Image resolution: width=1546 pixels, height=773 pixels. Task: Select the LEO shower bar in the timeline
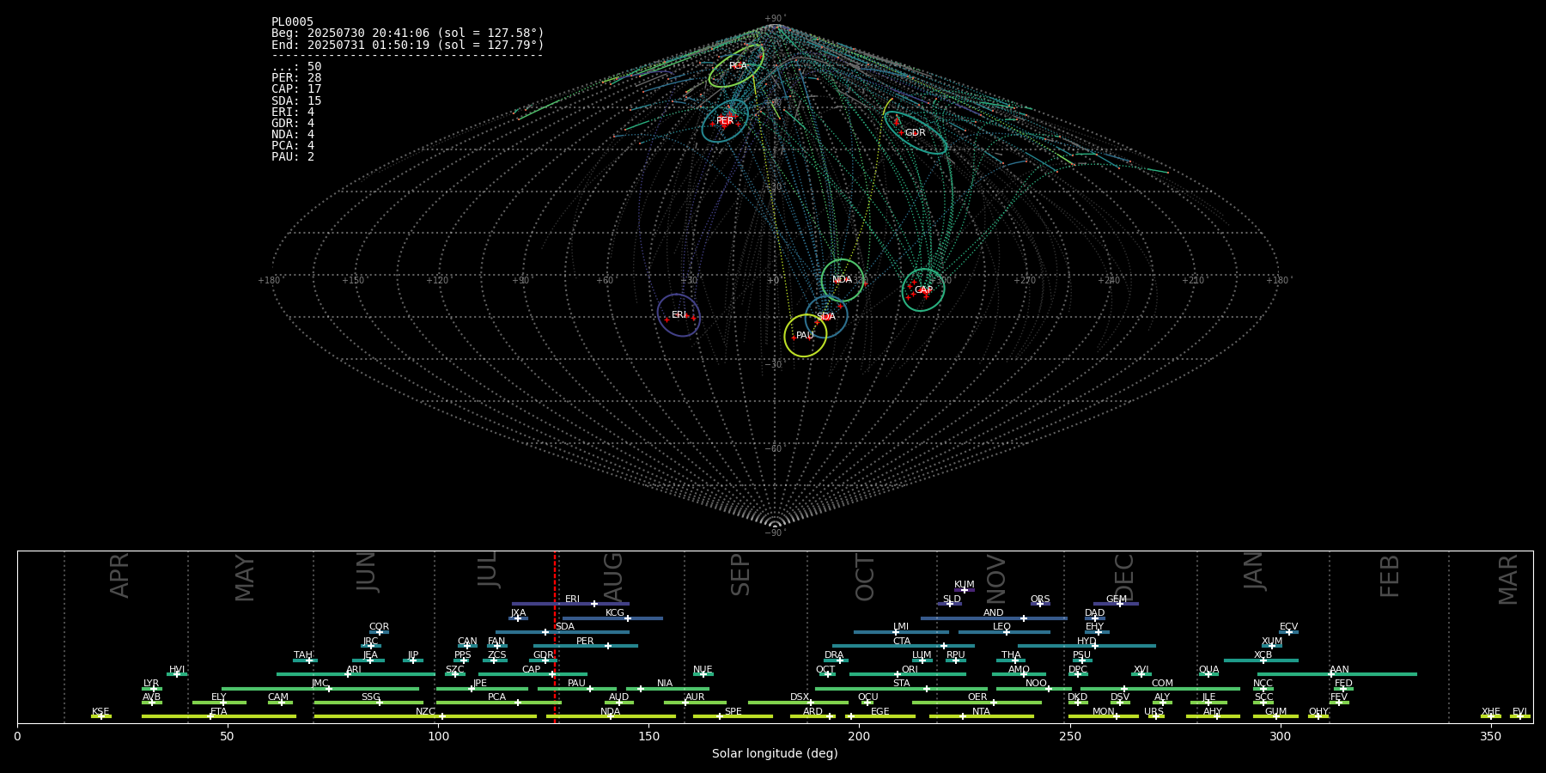(1004, 632)
